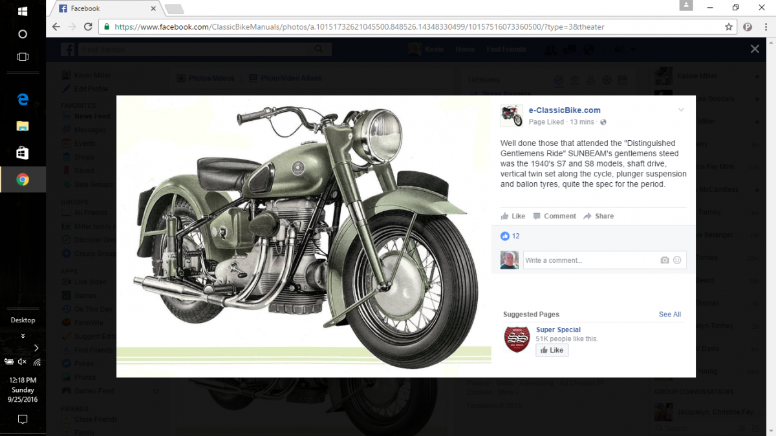Click the thumbs-up reactions count icon
Screen dimensions: 776x436
(x=505, y=236)
